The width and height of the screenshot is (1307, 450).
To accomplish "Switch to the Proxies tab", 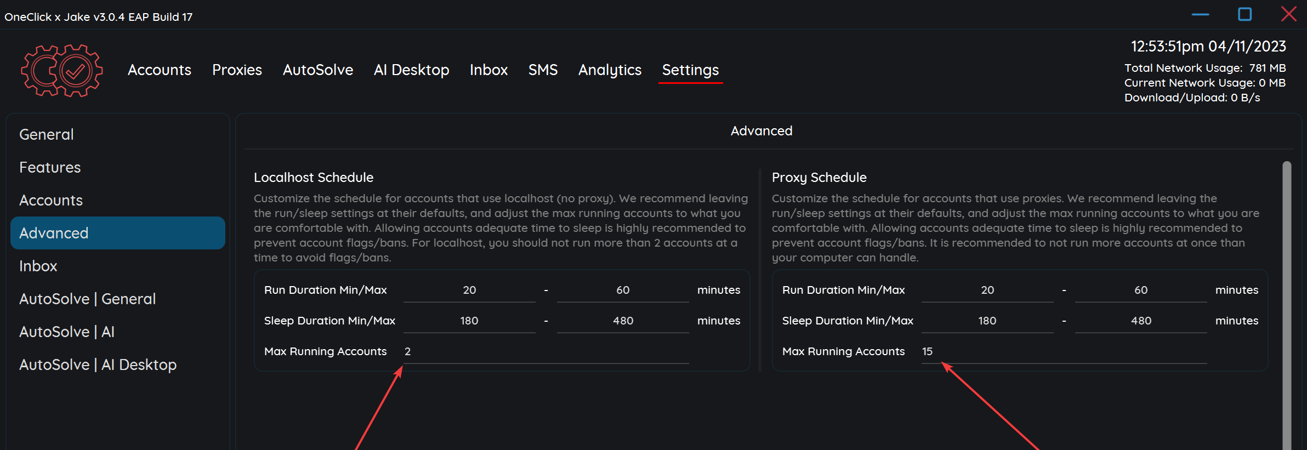I will [237, 70].
